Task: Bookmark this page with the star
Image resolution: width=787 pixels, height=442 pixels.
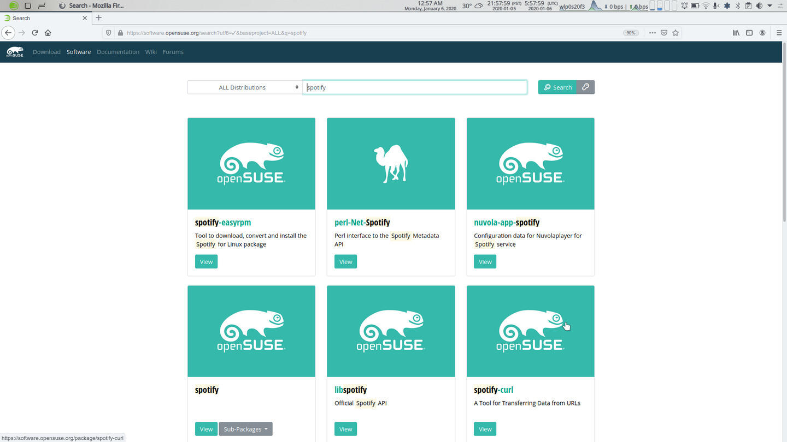Action: tap(676, 33)
